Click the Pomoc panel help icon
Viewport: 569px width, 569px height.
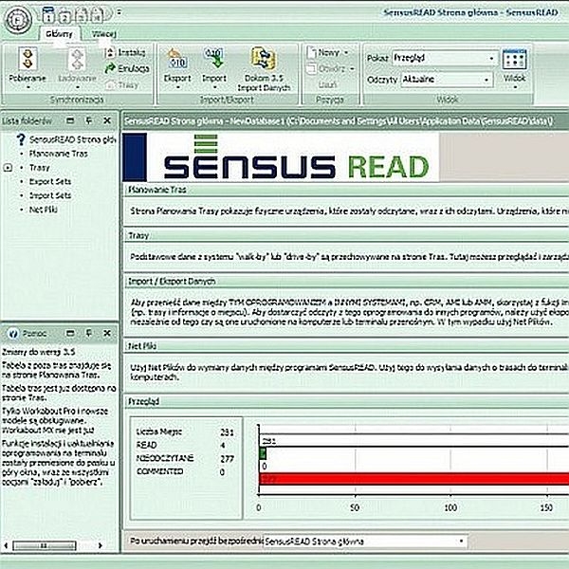13,334
